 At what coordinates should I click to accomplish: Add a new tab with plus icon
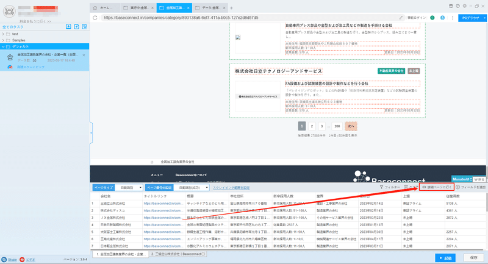[x=231, y=8]
